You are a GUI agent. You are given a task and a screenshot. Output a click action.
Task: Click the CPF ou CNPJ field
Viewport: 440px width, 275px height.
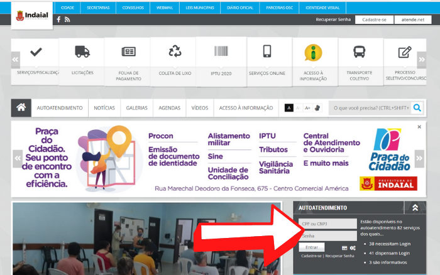[x=327, y=224]
